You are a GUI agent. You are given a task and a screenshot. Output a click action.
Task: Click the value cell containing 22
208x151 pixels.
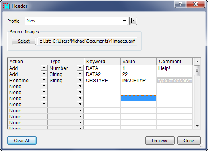(x=138, y=74)
